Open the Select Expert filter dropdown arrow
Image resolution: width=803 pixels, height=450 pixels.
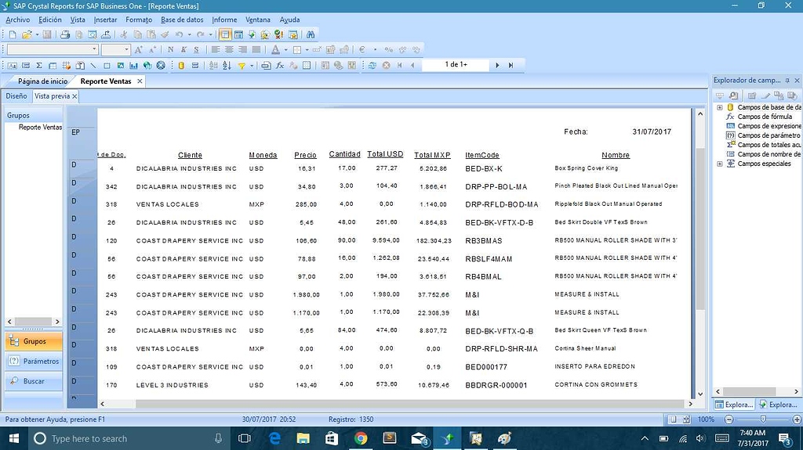click(x=252, y=66)
